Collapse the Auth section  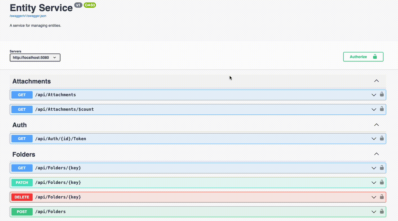(x=376, y=125)
